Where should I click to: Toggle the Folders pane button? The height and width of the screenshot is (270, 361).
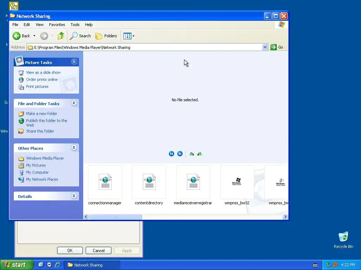click(106, 36)
